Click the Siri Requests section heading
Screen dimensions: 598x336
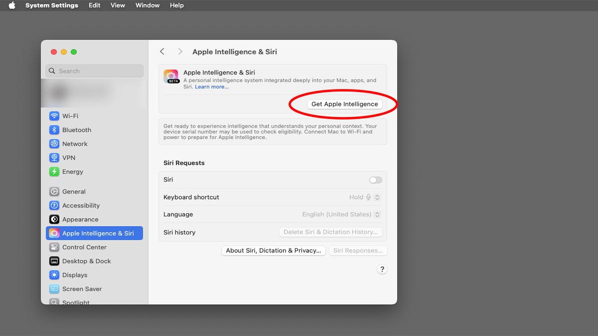coord(184,163)
